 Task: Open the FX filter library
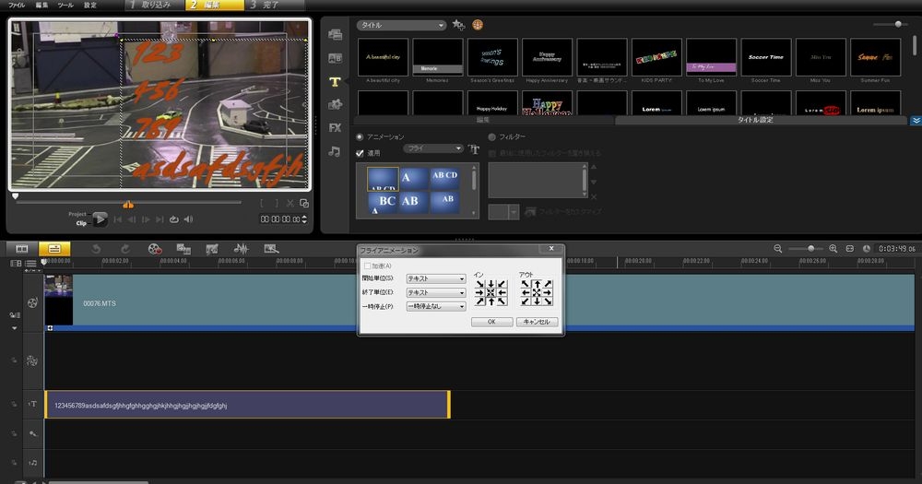pyautogui.click(x=335, y=127)
